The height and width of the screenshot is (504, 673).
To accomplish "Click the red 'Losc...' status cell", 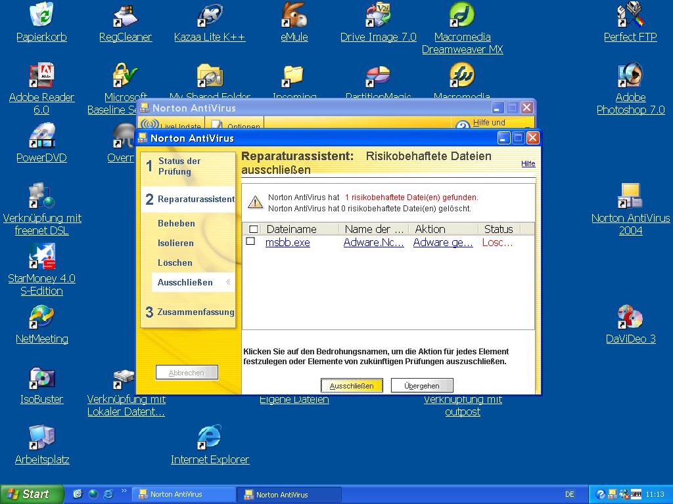I will [498, 243].
